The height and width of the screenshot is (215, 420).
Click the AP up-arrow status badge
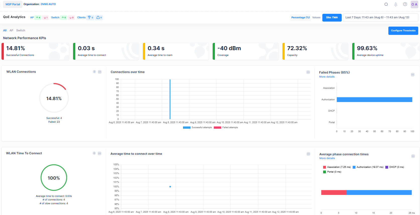38,18
